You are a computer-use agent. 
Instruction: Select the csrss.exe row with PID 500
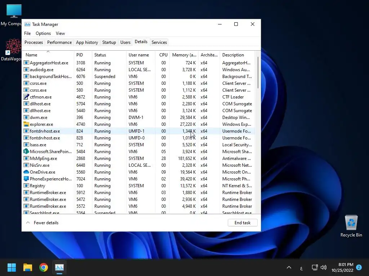pos(139,83)
